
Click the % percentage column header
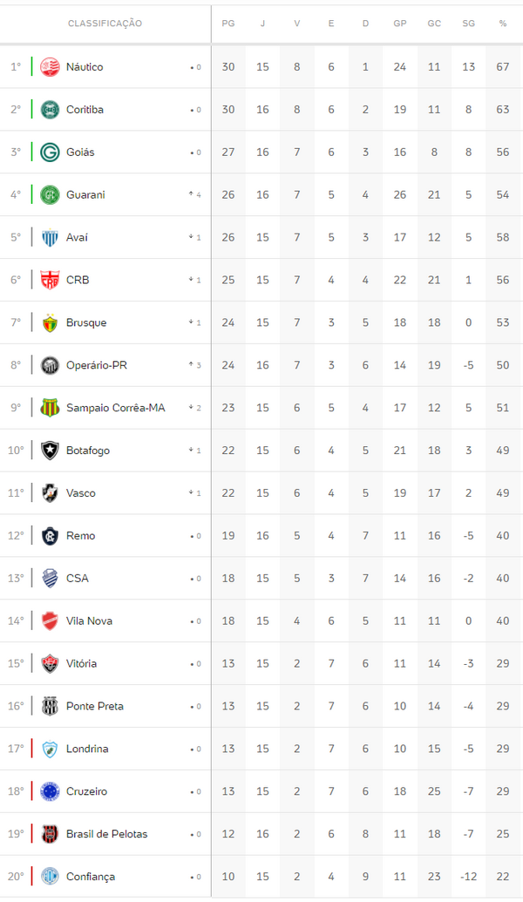[x=503, y=24]
